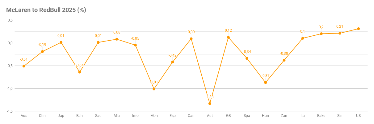
Task: Select the Sin x-axis label
Action: (340, 116)
